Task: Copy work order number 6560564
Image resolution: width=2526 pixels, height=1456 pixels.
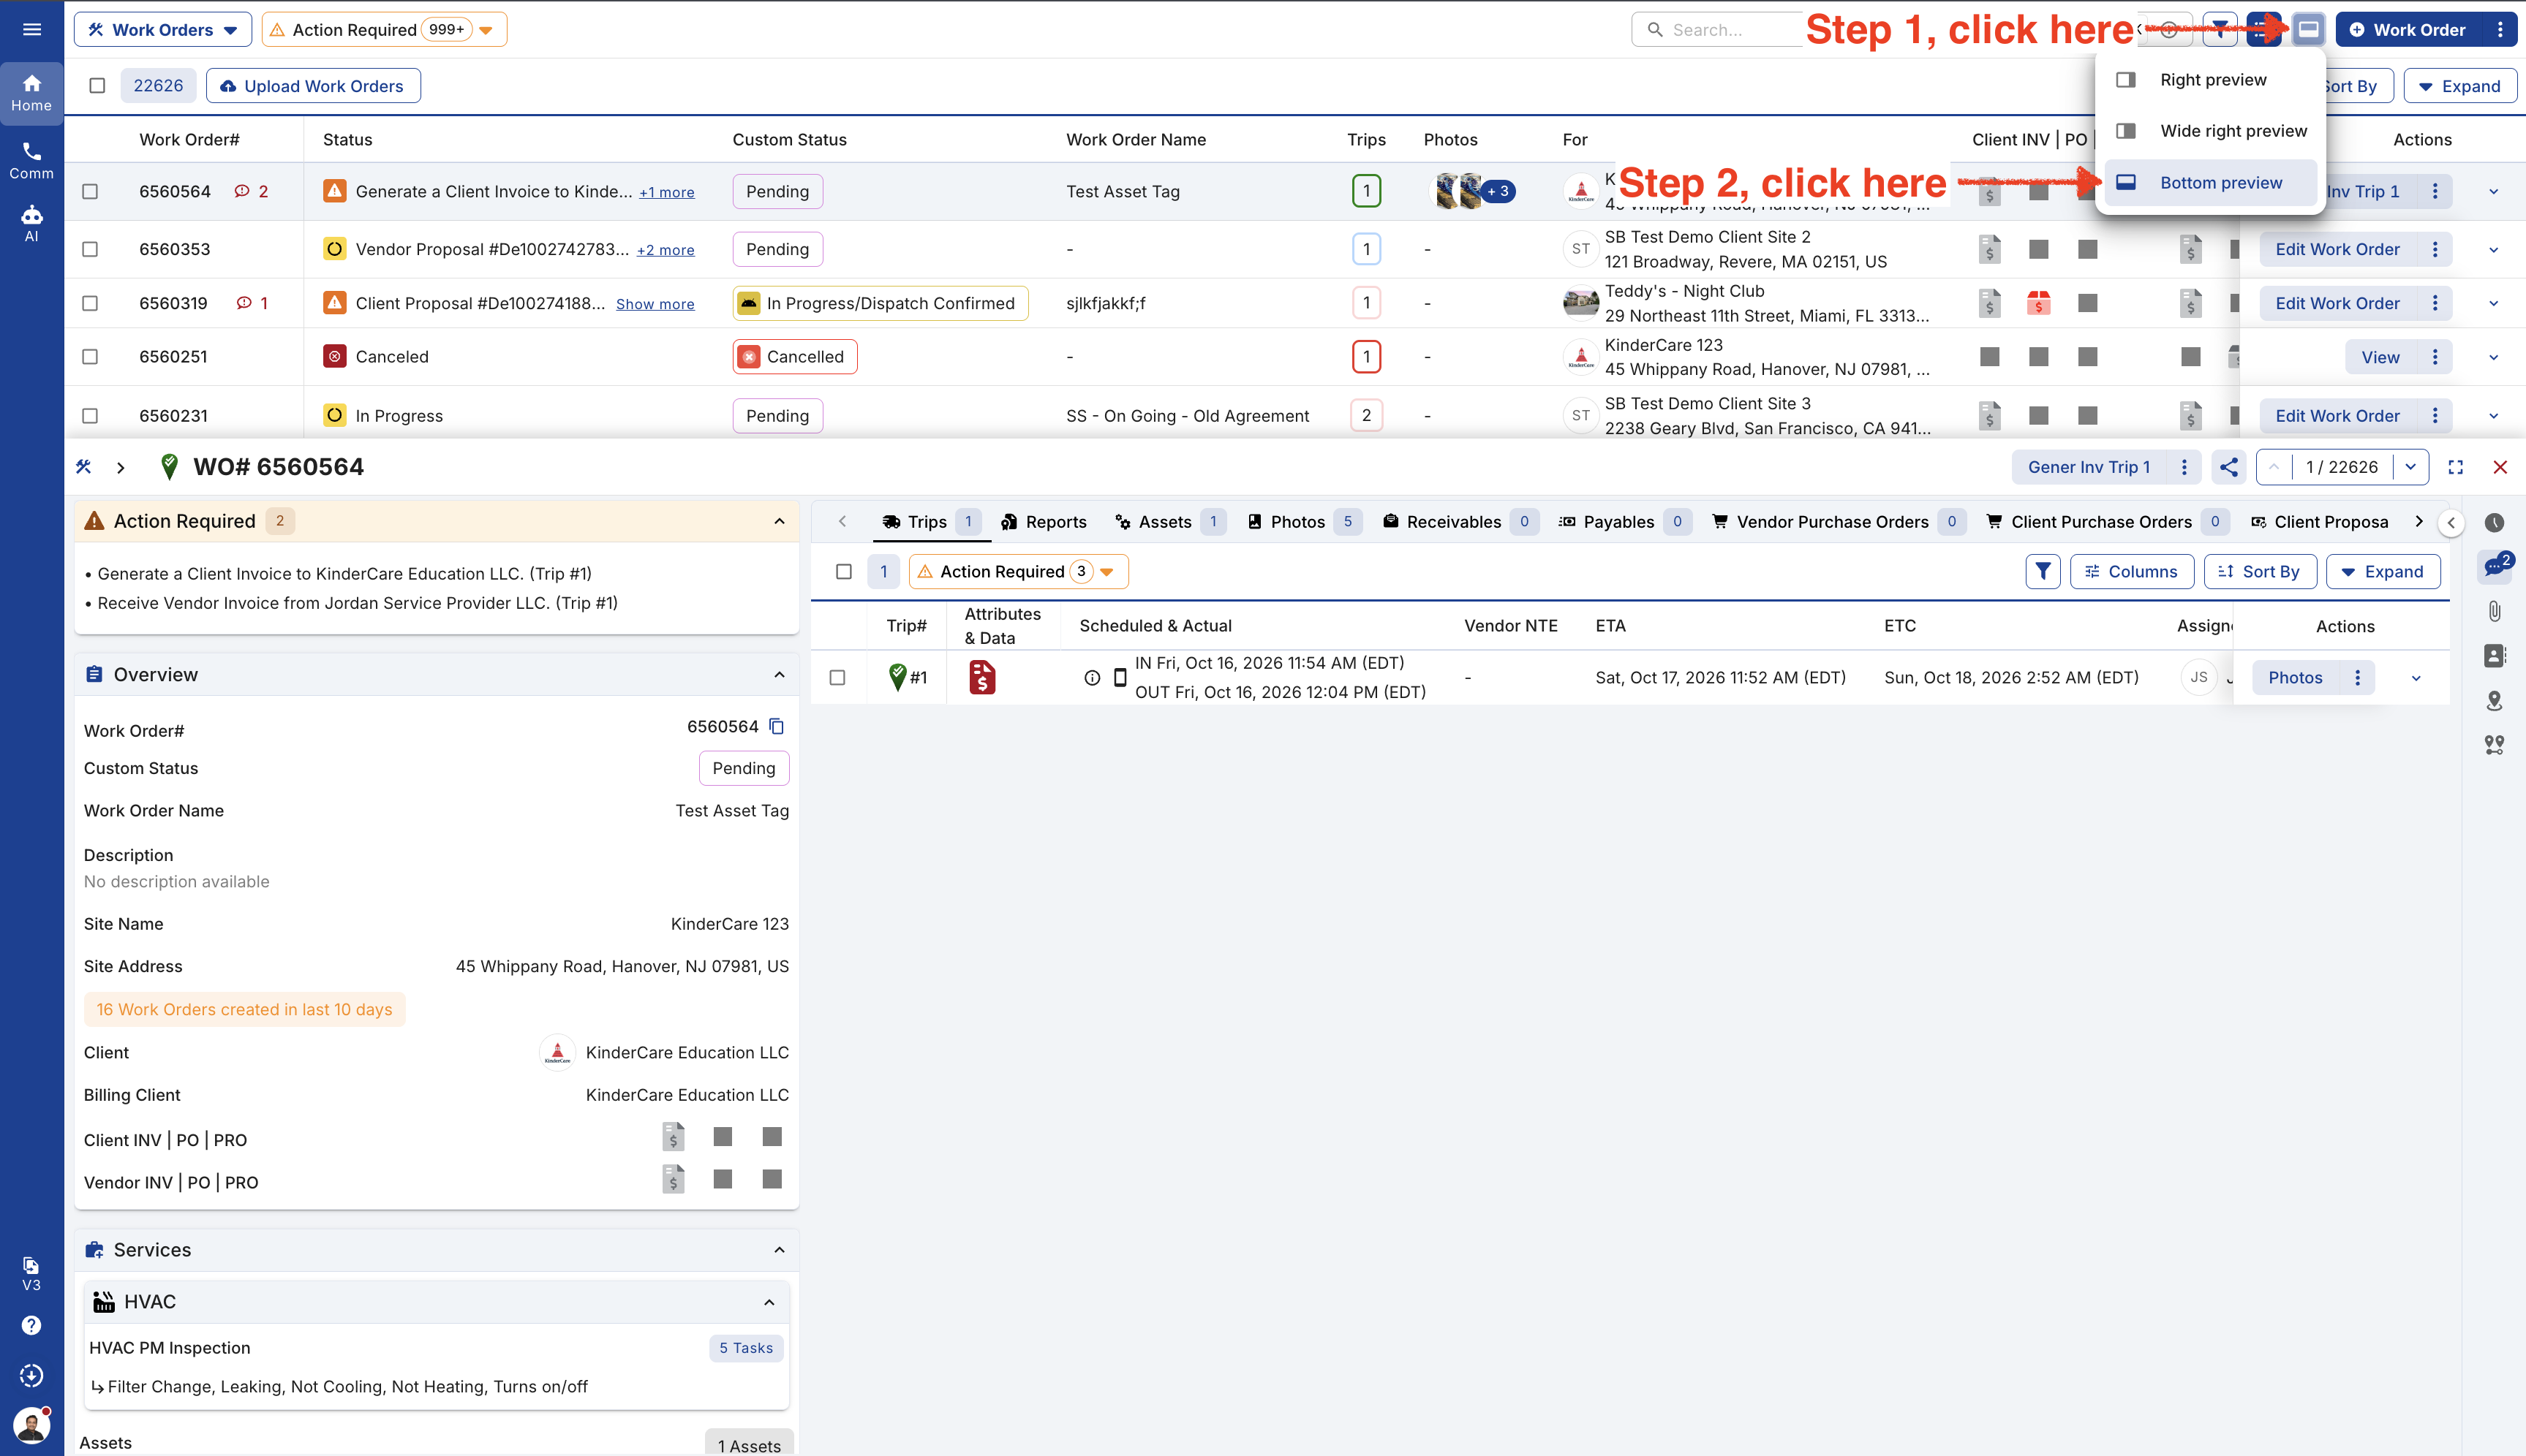Action: [777, 727]
